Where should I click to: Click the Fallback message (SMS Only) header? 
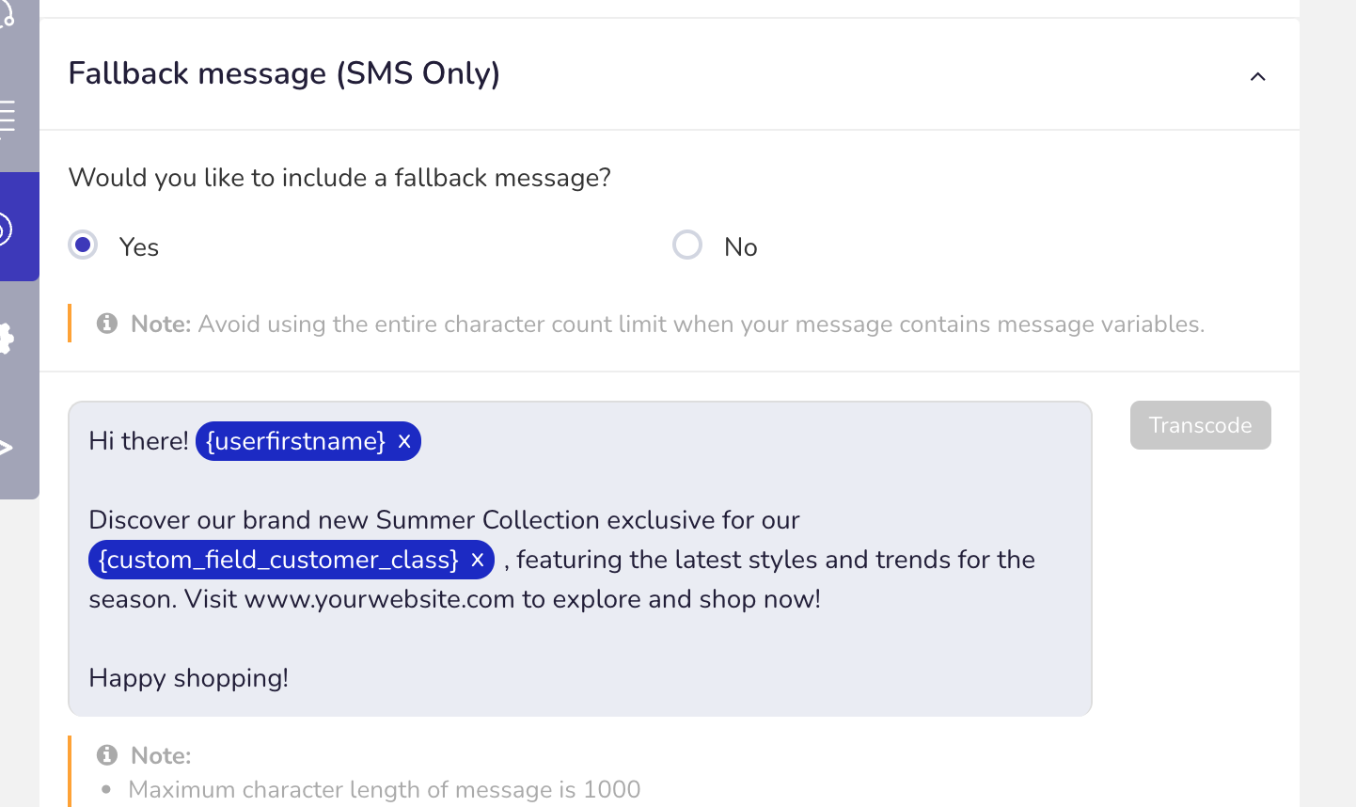point(284,73)
